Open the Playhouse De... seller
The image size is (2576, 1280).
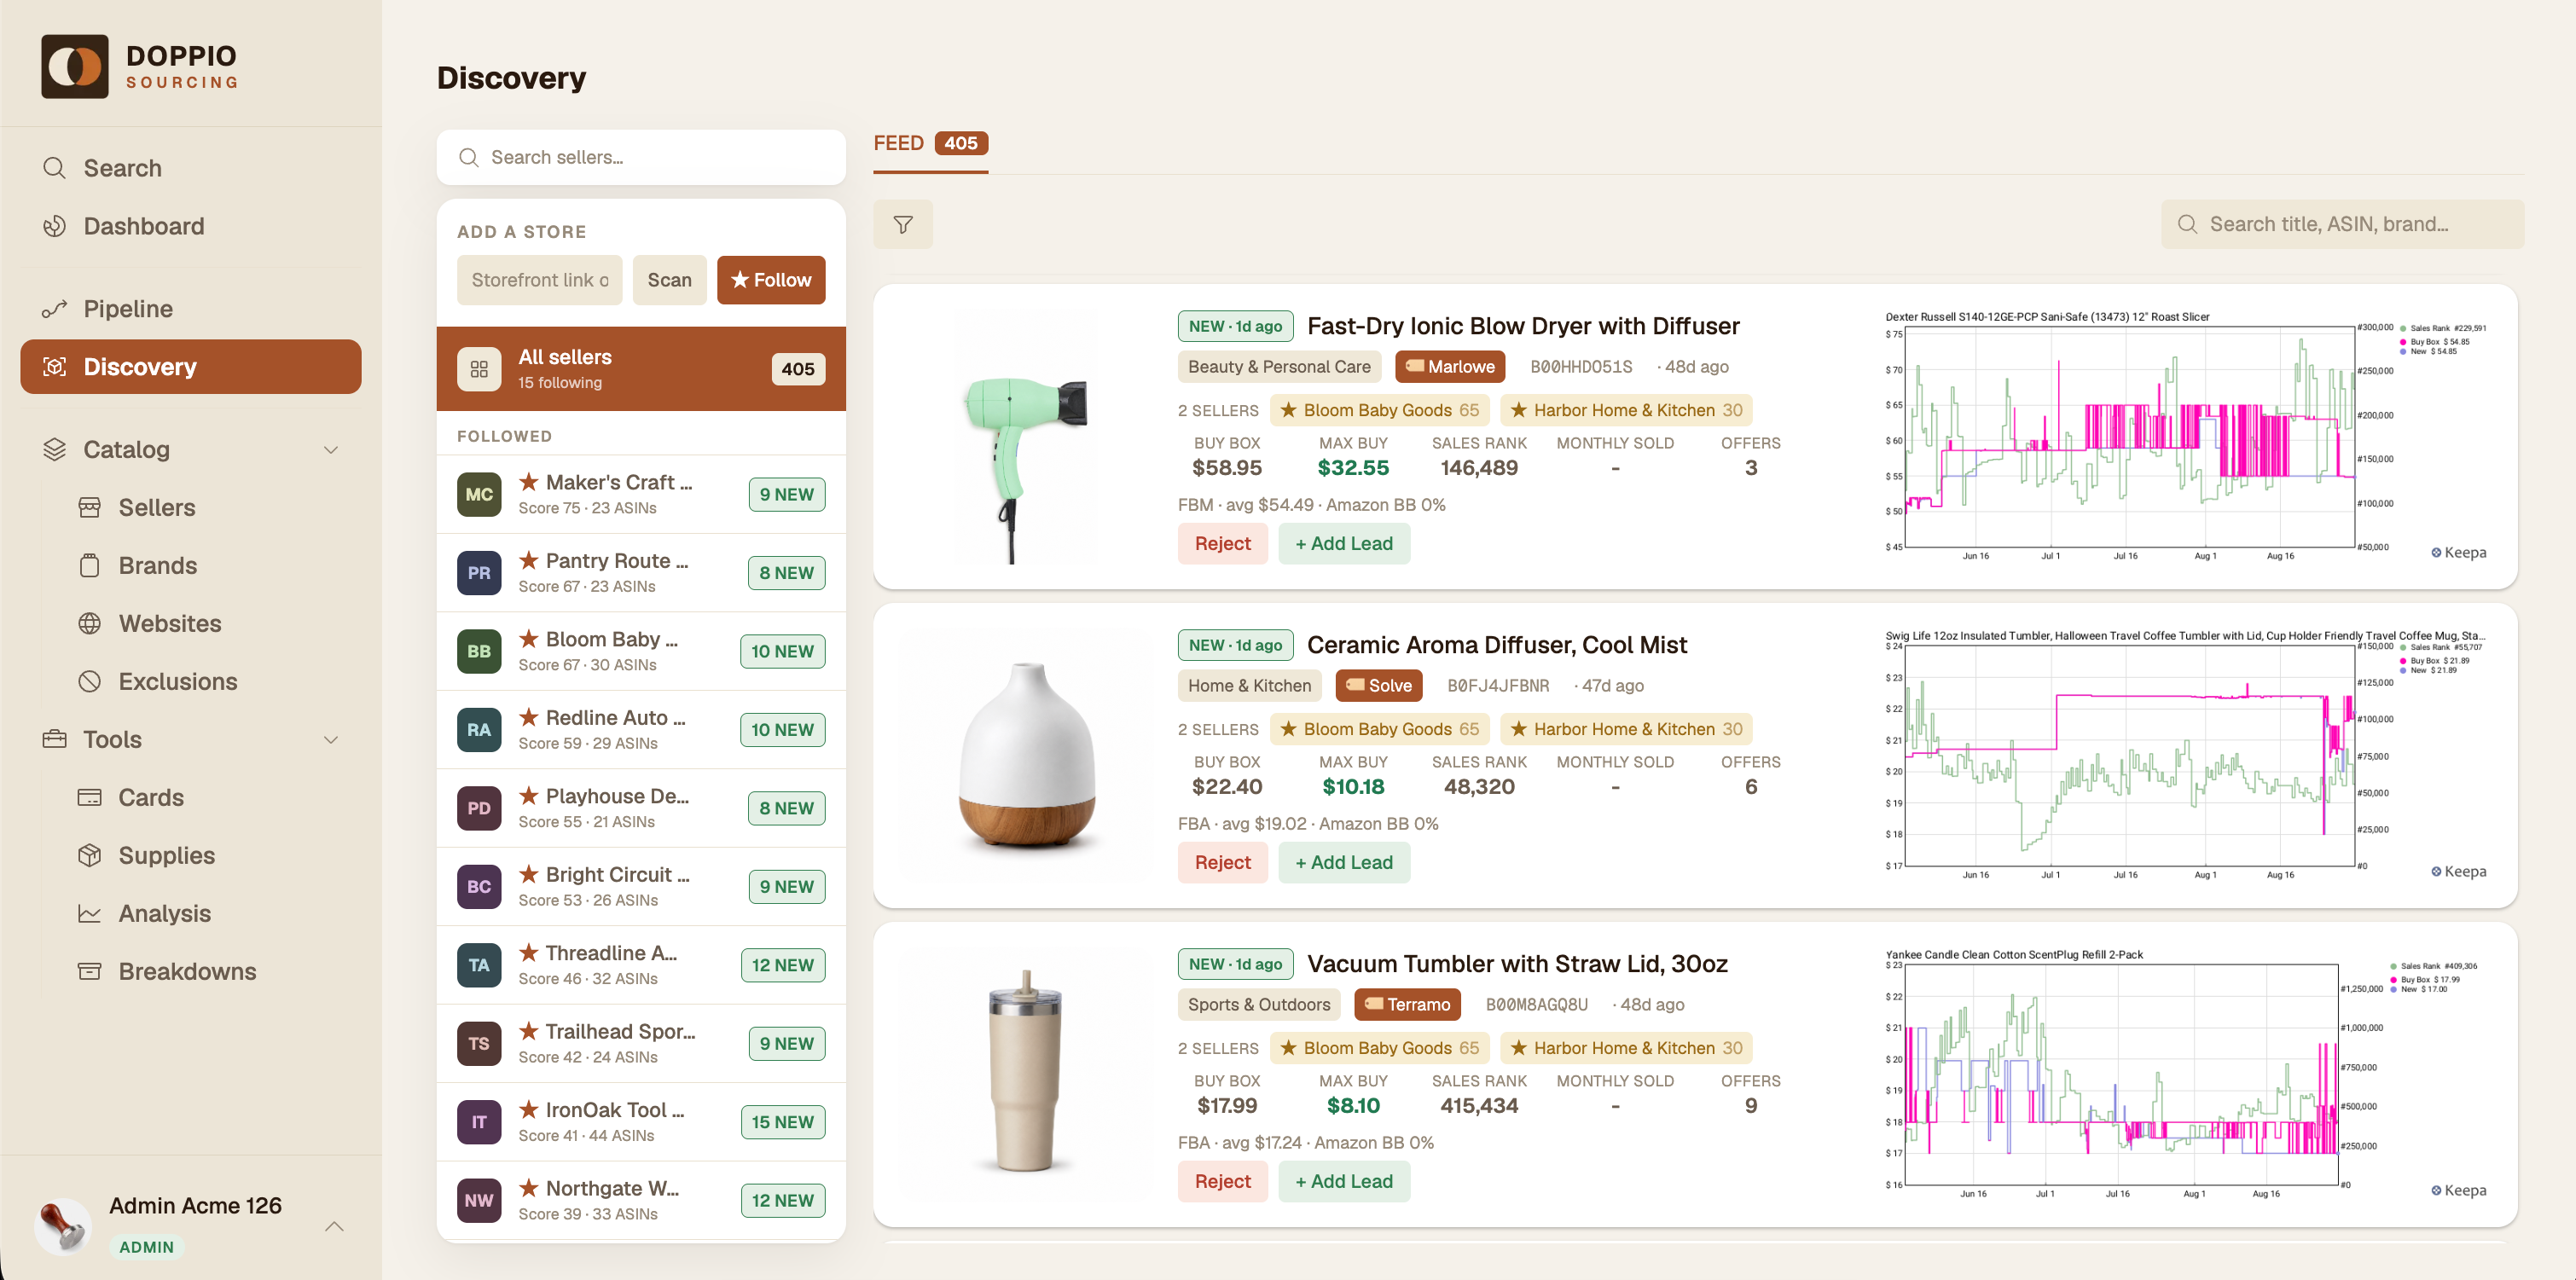pyautogui.click(x=641, y=809)
